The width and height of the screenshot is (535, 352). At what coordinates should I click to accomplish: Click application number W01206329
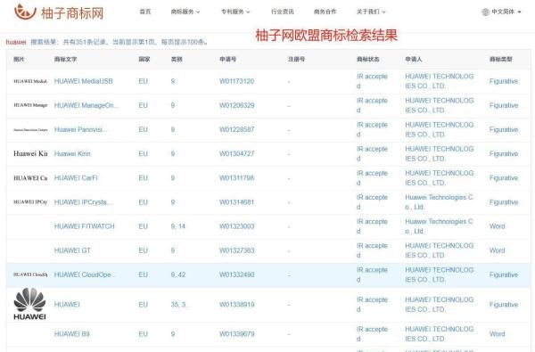(237, 105)
